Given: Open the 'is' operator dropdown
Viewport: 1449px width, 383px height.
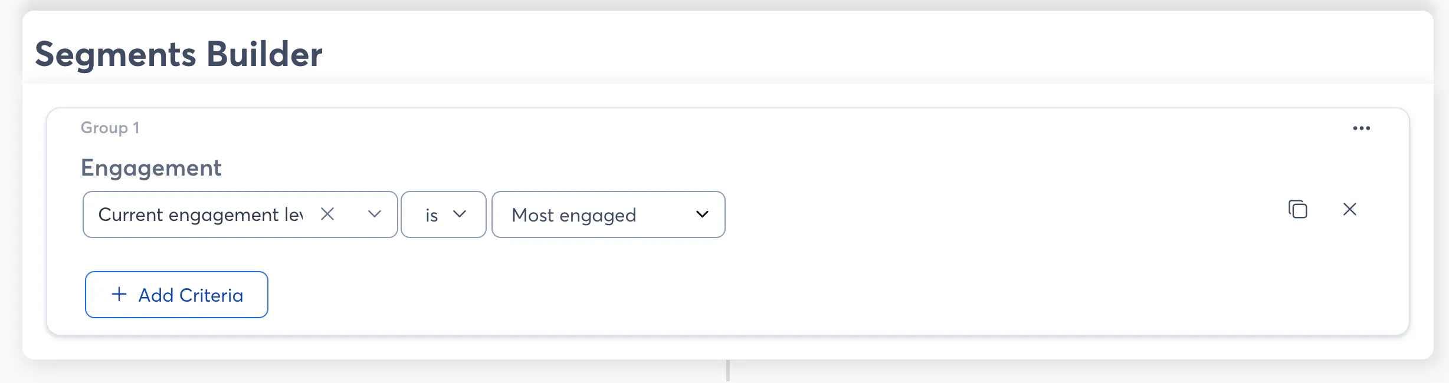Looking at the screenshot, I should pyautogui.click(x=443, y=214).
